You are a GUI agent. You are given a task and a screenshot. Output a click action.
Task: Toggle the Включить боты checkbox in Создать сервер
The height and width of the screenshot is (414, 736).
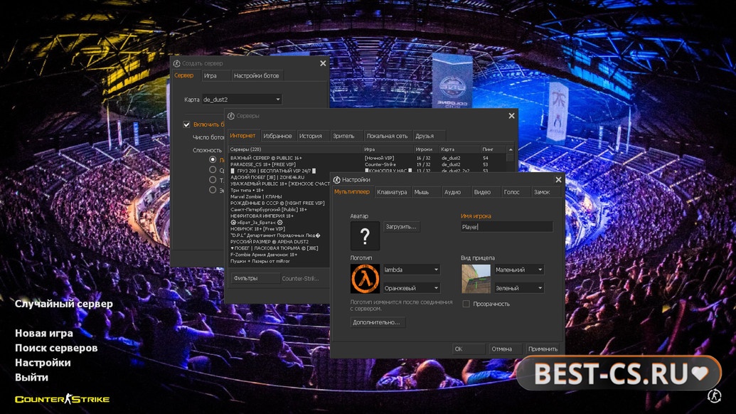186,124
